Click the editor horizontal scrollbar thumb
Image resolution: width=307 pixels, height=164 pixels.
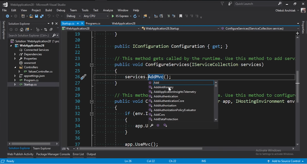tap(141, 149)
